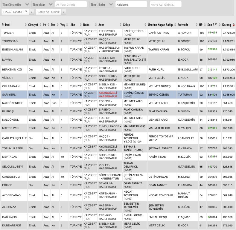Sort by Cinsiyet column arrows

pyautogui.click(x=40, y=25)
